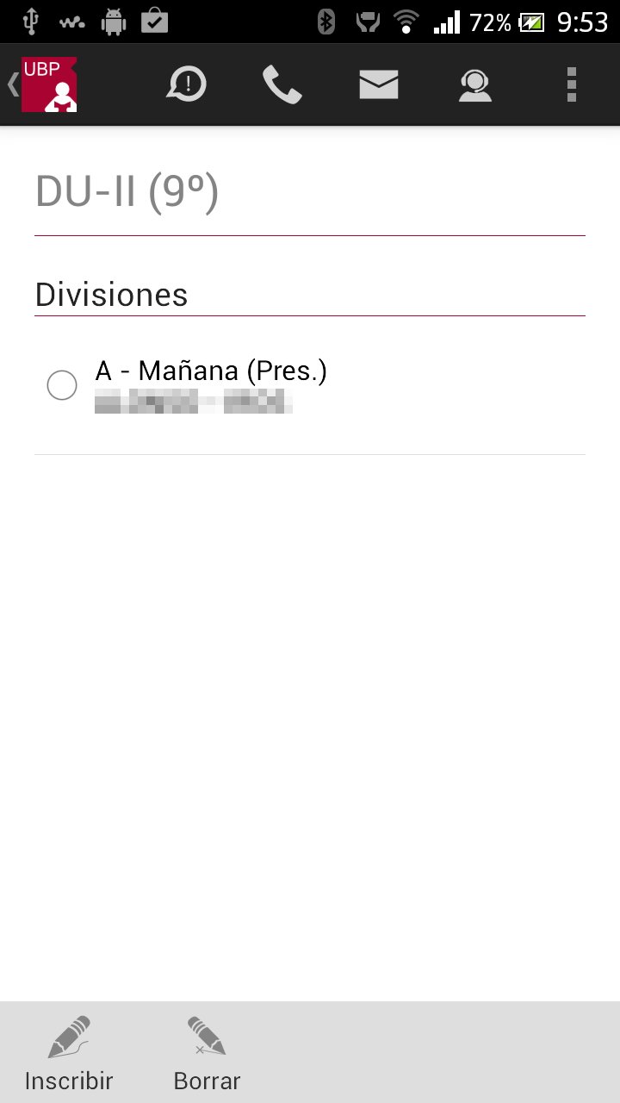Tap the USB connection status icon
Image resolution: width=620 pixels, height=1103 pixels.
[30, 22]
